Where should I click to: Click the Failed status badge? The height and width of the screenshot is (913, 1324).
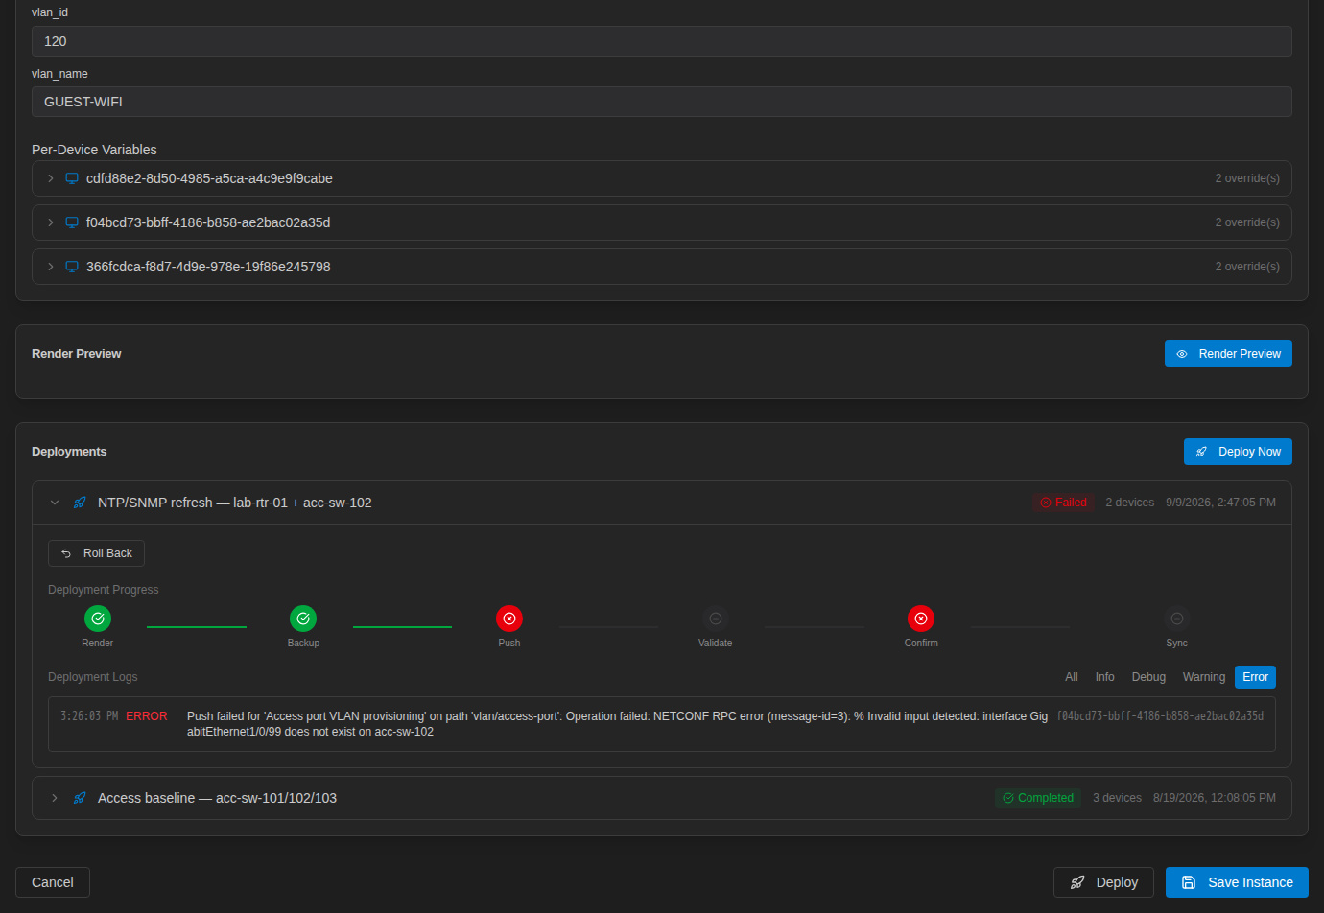[1063, 503]
